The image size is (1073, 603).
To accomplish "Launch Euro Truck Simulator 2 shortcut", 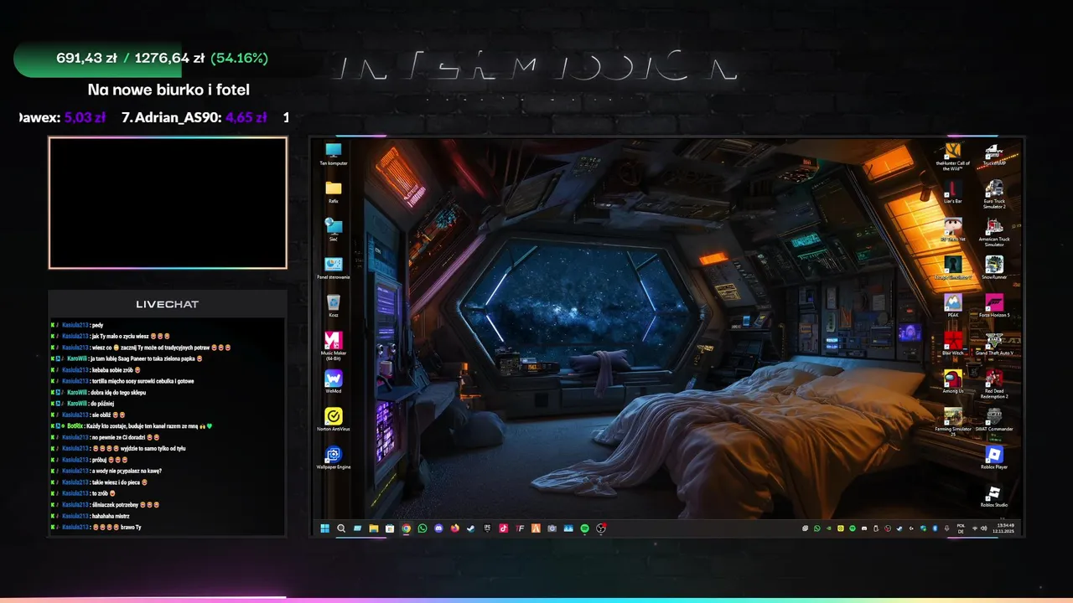I will click(994, 193).
